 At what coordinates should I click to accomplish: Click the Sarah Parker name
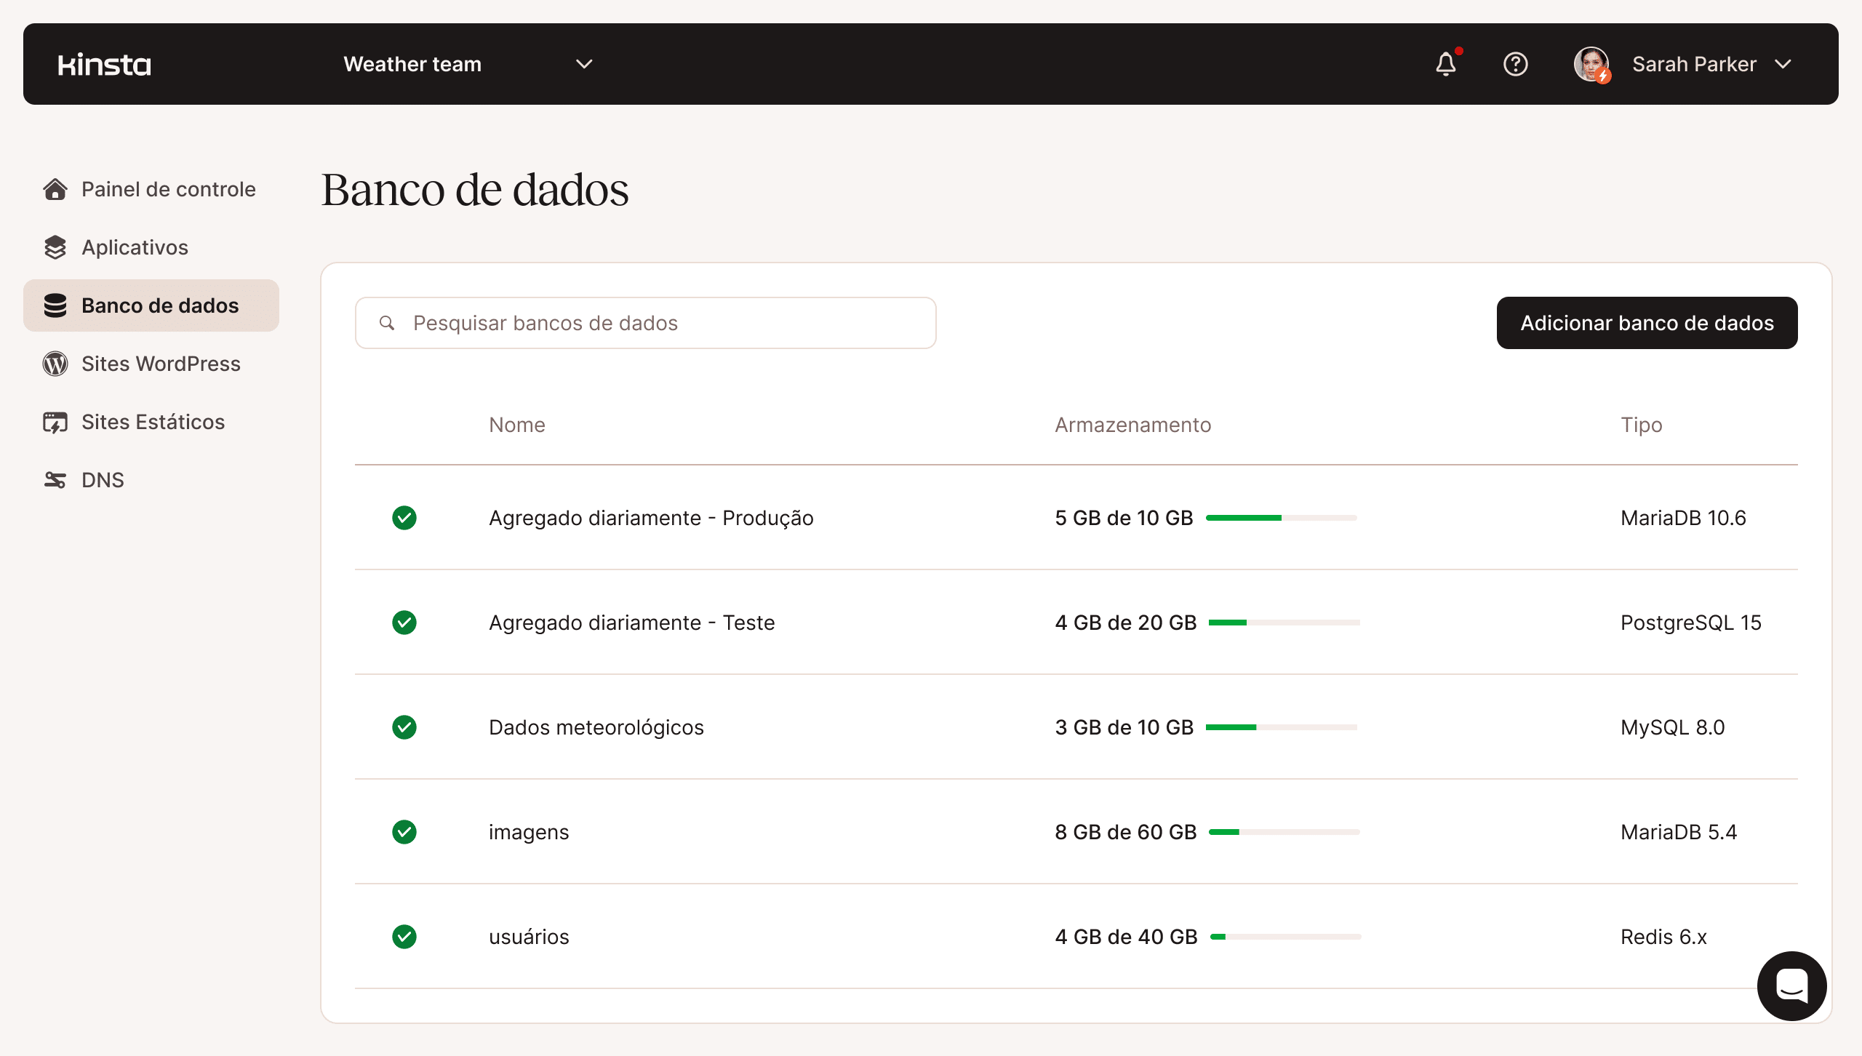tap(1694, 64)
